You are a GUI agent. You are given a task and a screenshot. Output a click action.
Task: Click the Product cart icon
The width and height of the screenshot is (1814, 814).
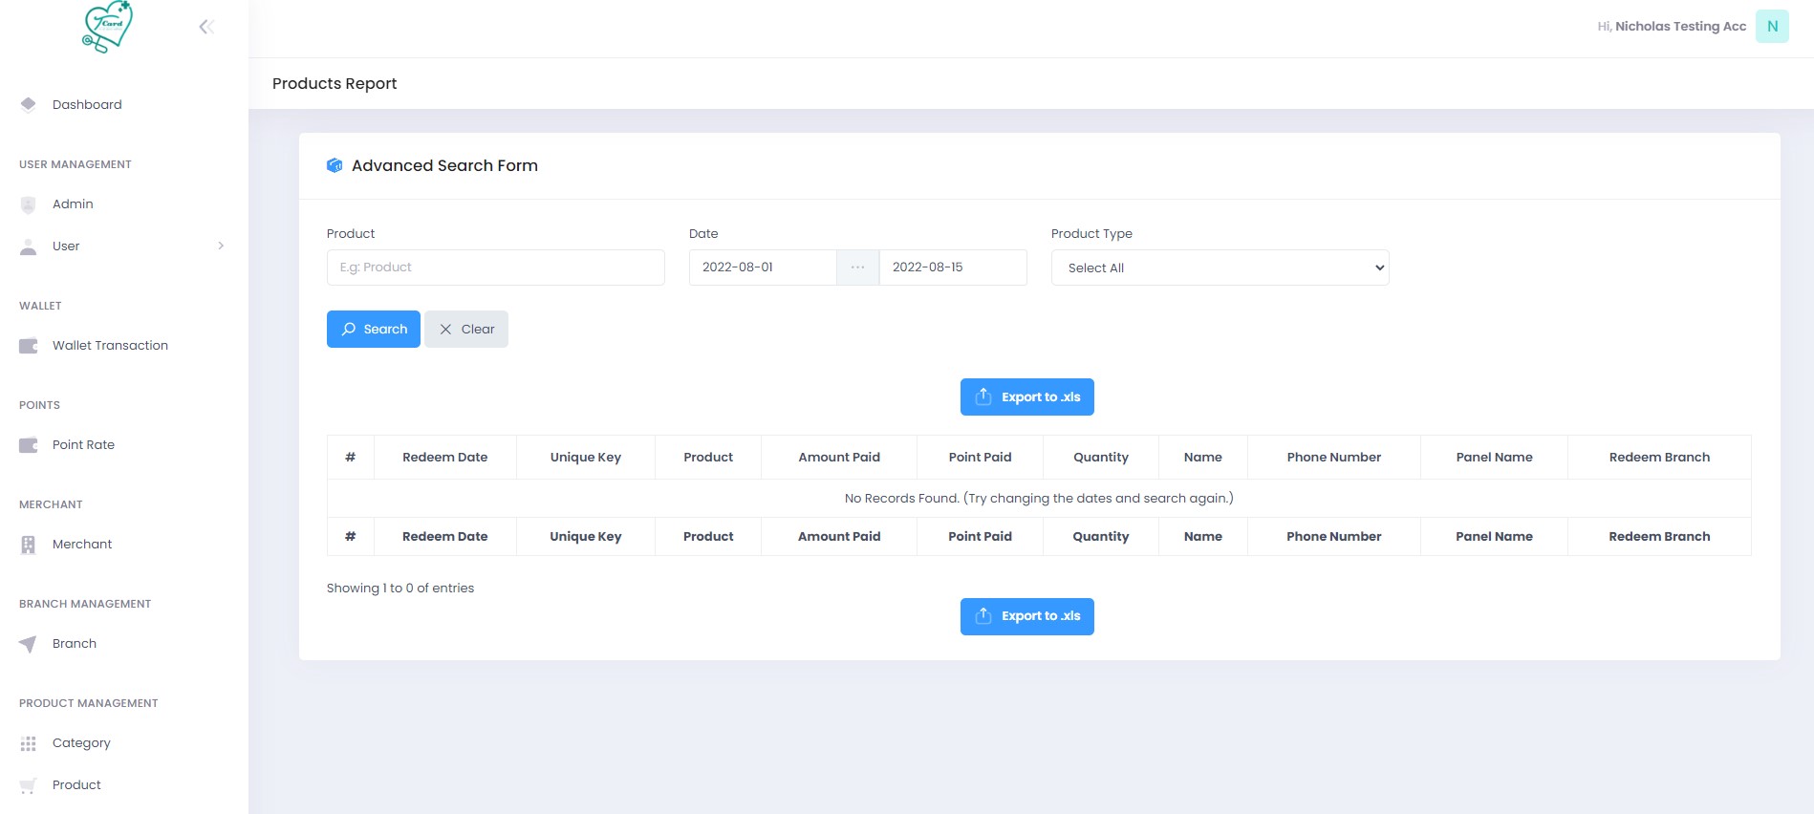[x=29, y=785]
